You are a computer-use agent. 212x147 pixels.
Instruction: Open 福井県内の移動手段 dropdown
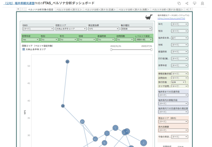[x=173, y=104]
